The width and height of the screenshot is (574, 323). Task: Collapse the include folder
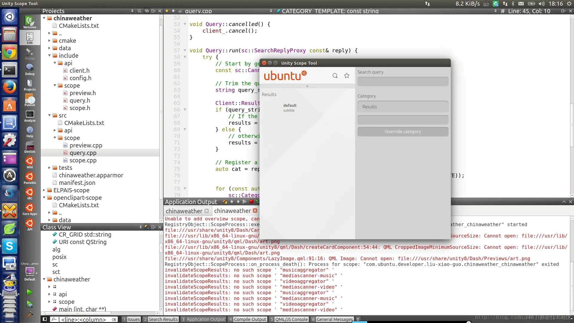pos(49,56)
